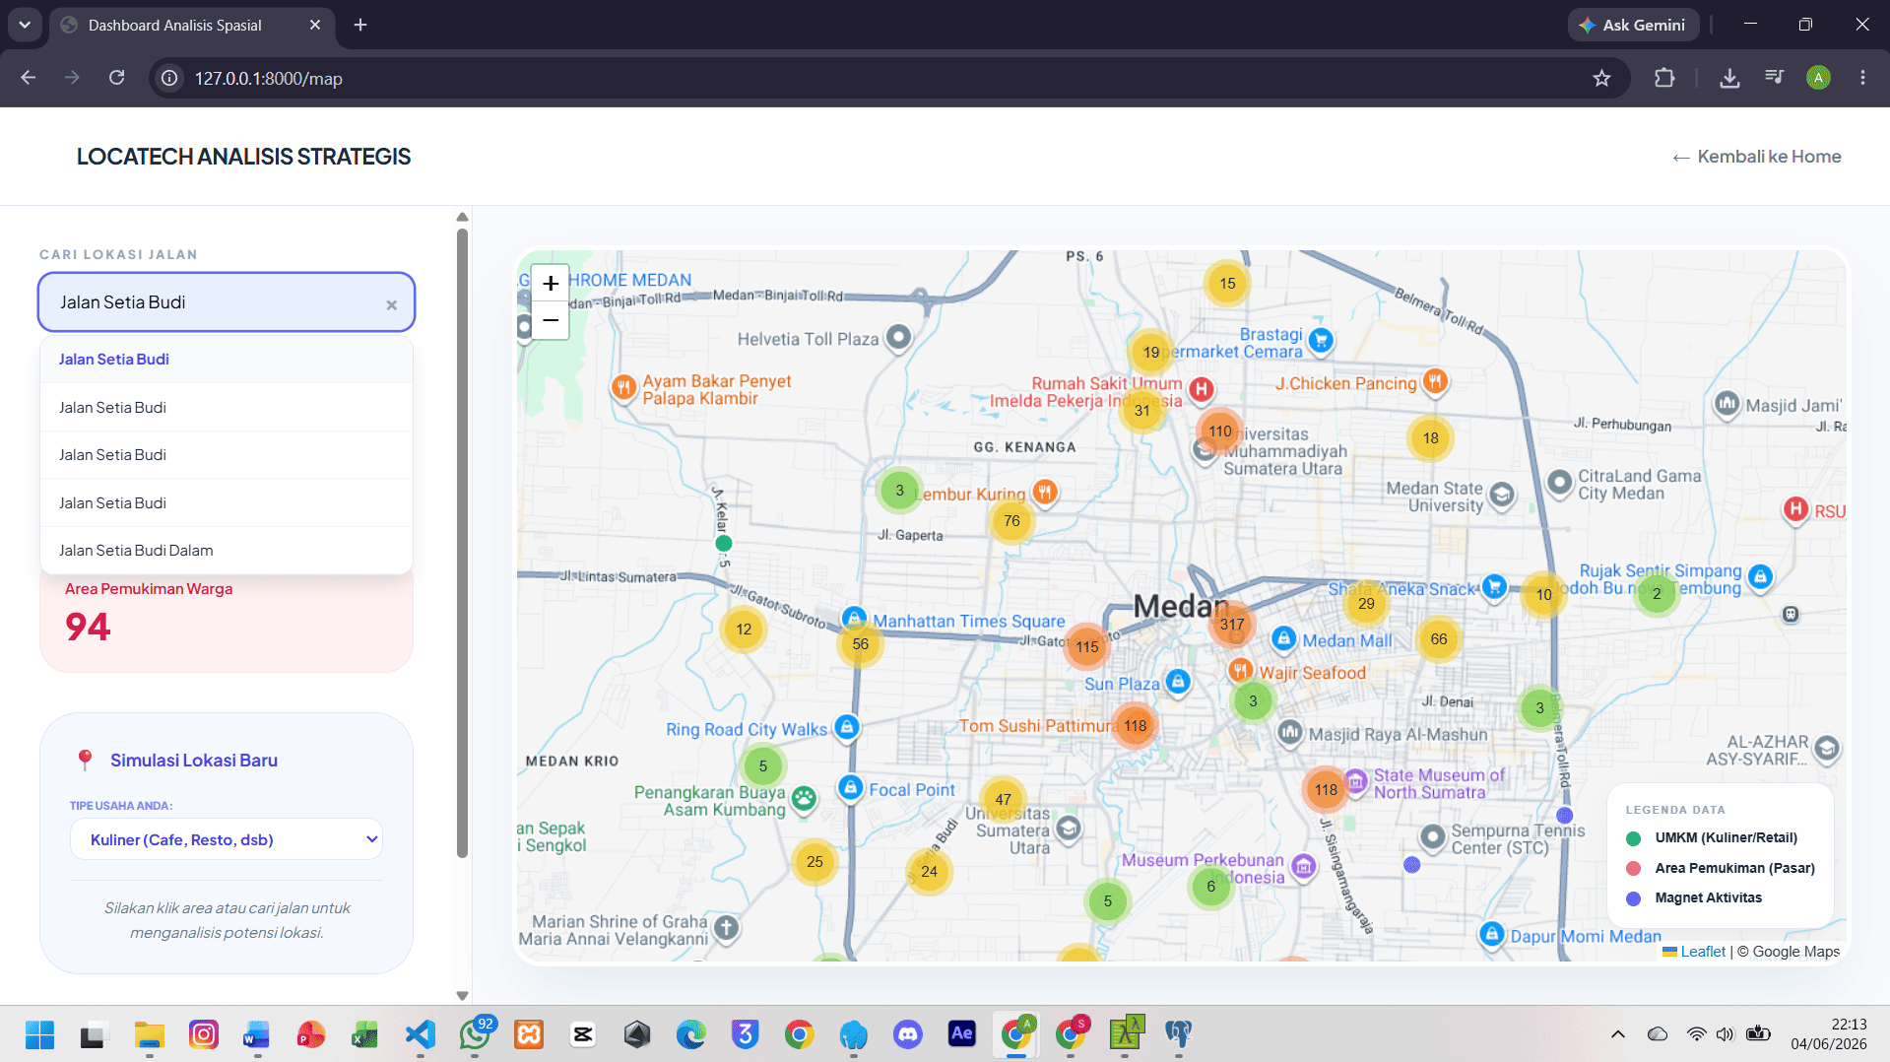Click the Medan Mall shopping pin
Viewport: 1890px width, 1062px height.
1283,638
